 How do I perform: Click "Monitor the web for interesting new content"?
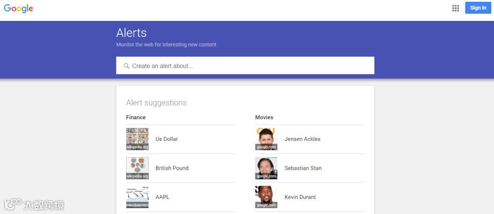click(166, 45)
